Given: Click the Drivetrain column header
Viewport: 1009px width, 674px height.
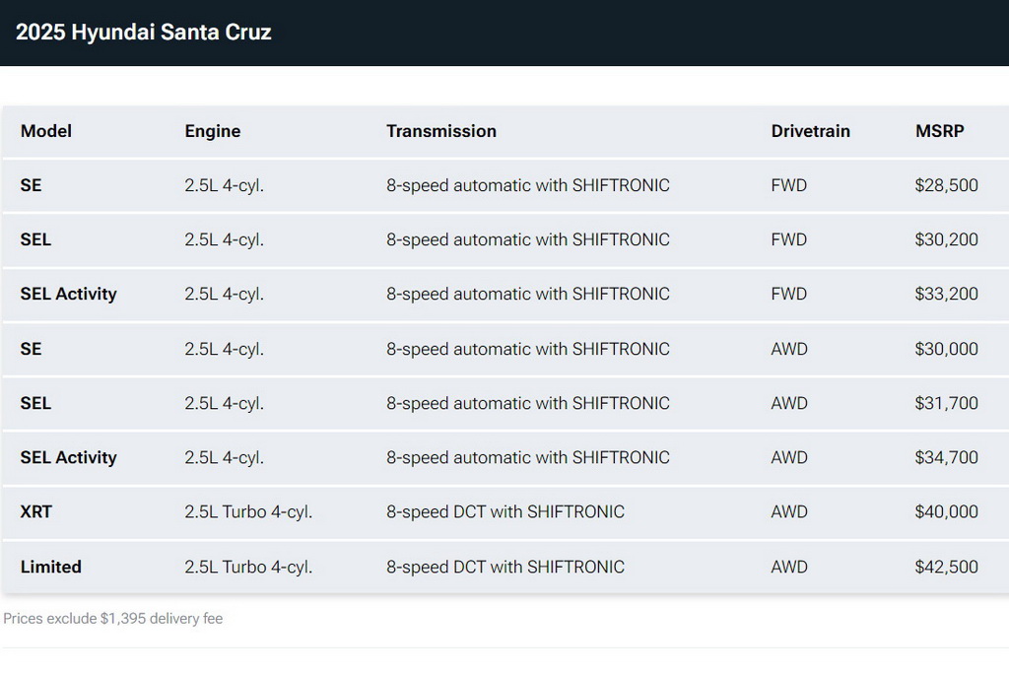Looking at the screenshot, I should point(810,131).
